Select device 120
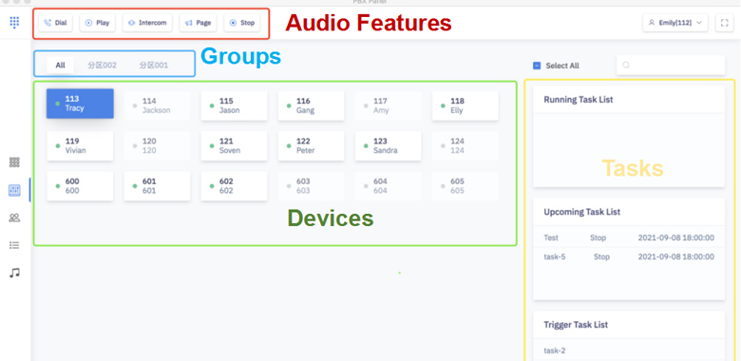741x361 pixels. click(x=157, y=146)
